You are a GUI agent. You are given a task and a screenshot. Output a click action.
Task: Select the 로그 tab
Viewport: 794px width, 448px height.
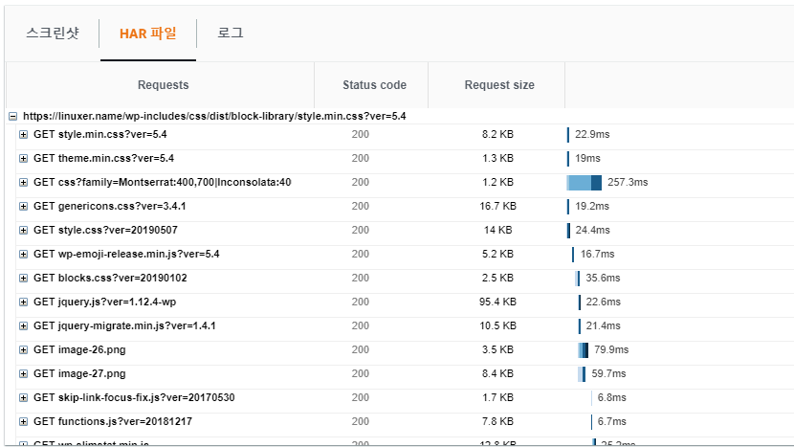[231, 34]
